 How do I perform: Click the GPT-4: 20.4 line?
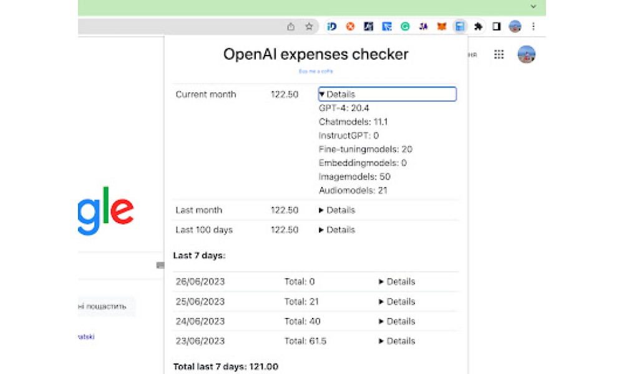tap(344, 108)
